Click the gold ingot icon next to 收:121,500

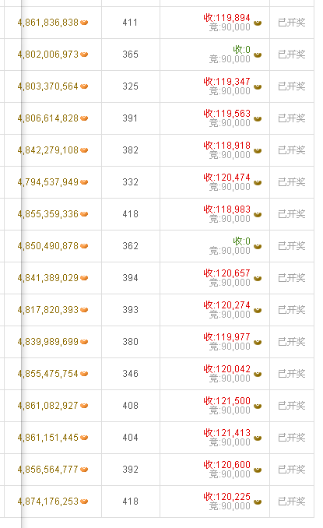pyautogui.click(x=258, y=406)
